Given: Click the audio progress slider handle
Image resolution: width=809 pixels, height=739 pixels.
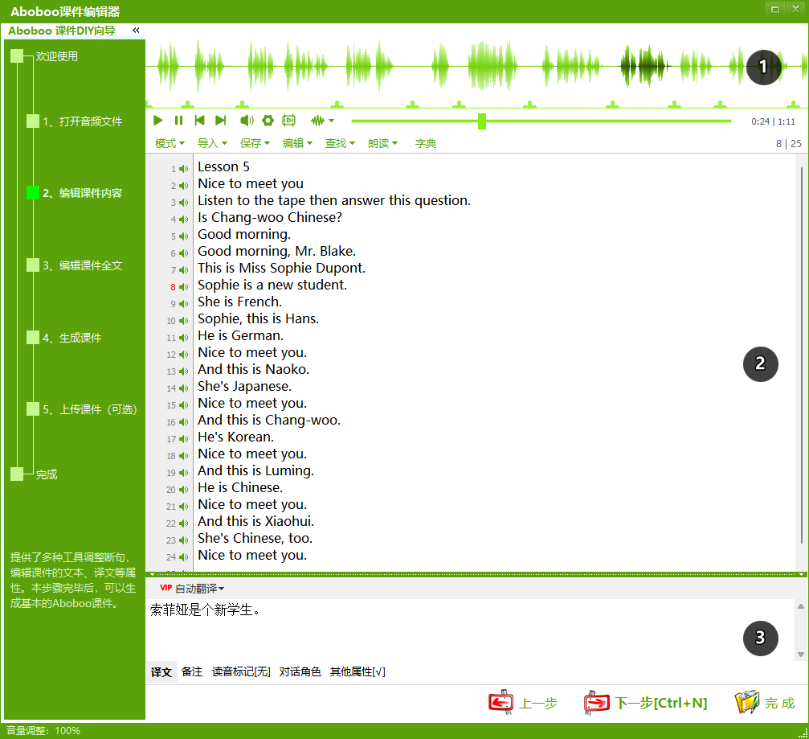Looking at the screenshot, I should click(482, 121).
